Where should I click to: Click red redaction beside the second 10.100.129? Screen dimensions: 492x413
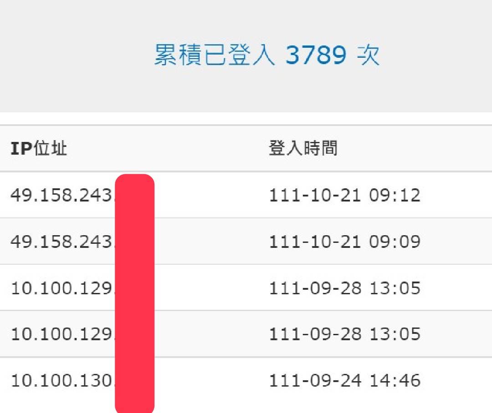coord(135,334)
